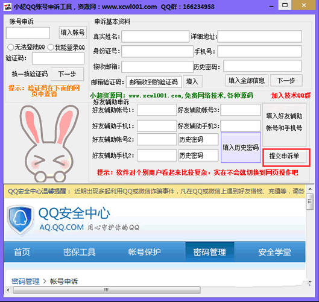319x302 pixels.
Task: Focus the 好友辅助帐号2 input field
Action: click(157, 139)
